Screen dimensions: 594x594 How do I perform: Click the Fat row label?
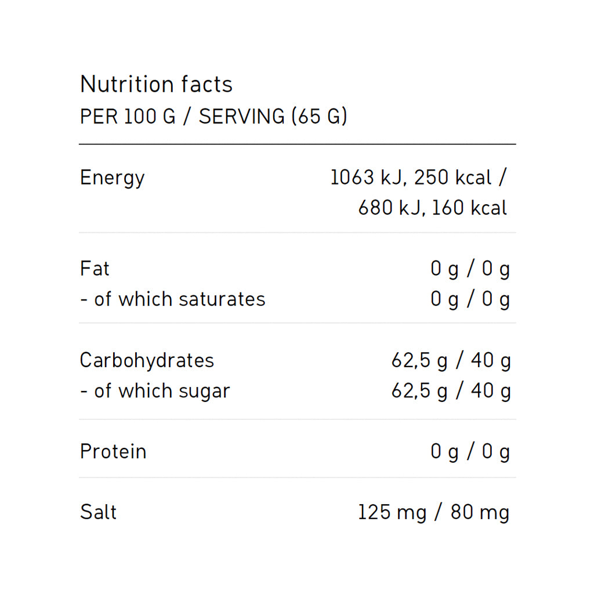pos(95,269)
